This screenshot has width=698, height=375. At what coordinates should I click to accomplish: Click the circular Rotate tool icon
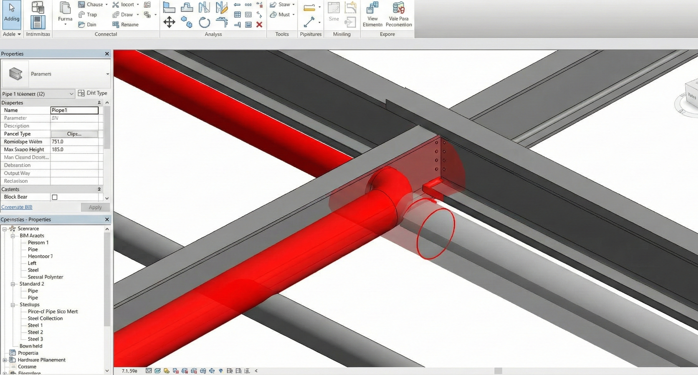(x=204, y=23)
